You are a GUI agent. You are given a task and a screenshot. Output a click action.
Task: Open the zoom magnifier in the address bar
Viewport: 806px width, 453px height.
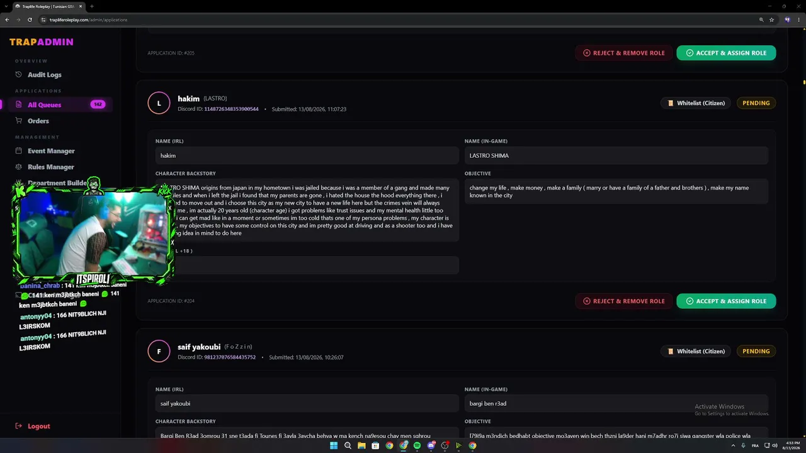coord(761,20)
